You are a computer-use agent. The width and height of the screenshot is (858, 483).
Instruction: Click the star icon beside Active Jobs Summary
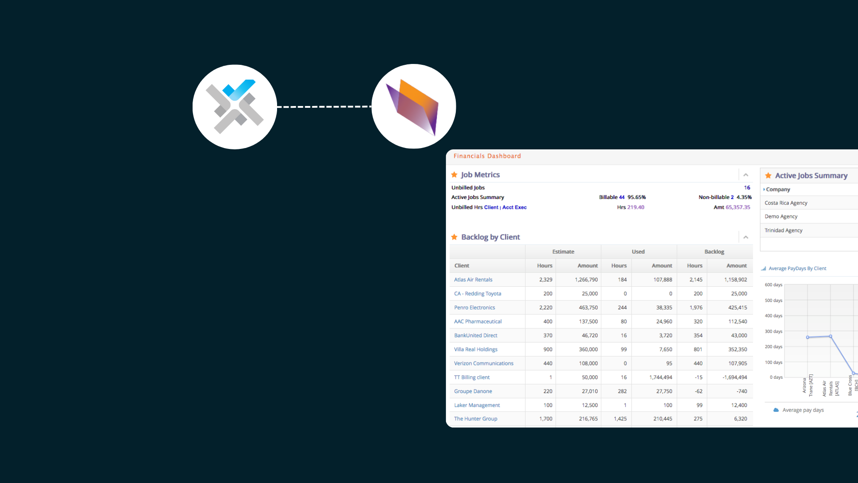click(768, 175)
